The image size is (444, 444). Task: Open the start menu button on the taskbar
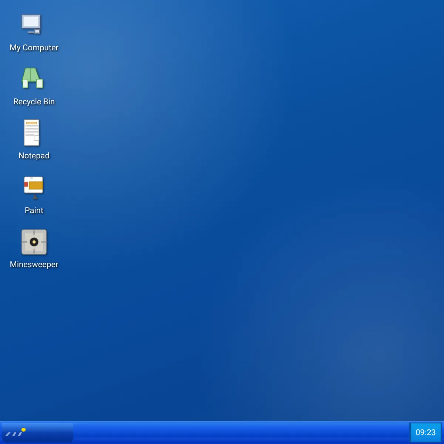37,433
